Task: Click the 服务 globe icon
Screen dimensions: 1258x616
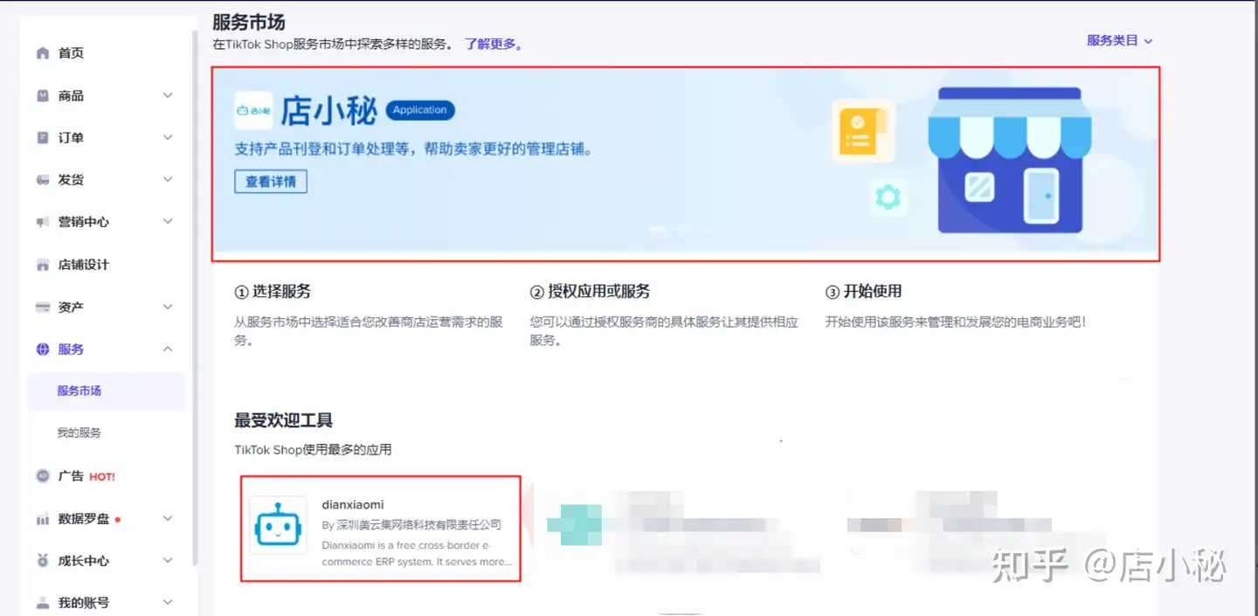Action: (x=43, y=350)
